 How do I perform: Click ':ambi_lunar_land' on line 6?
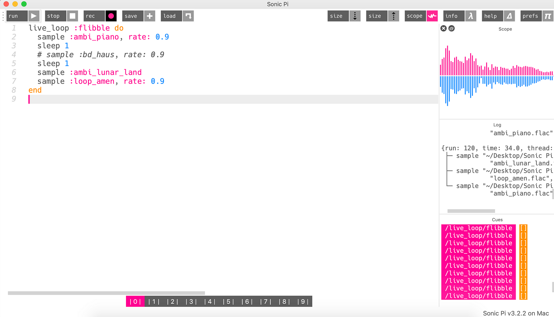(105, 72)
